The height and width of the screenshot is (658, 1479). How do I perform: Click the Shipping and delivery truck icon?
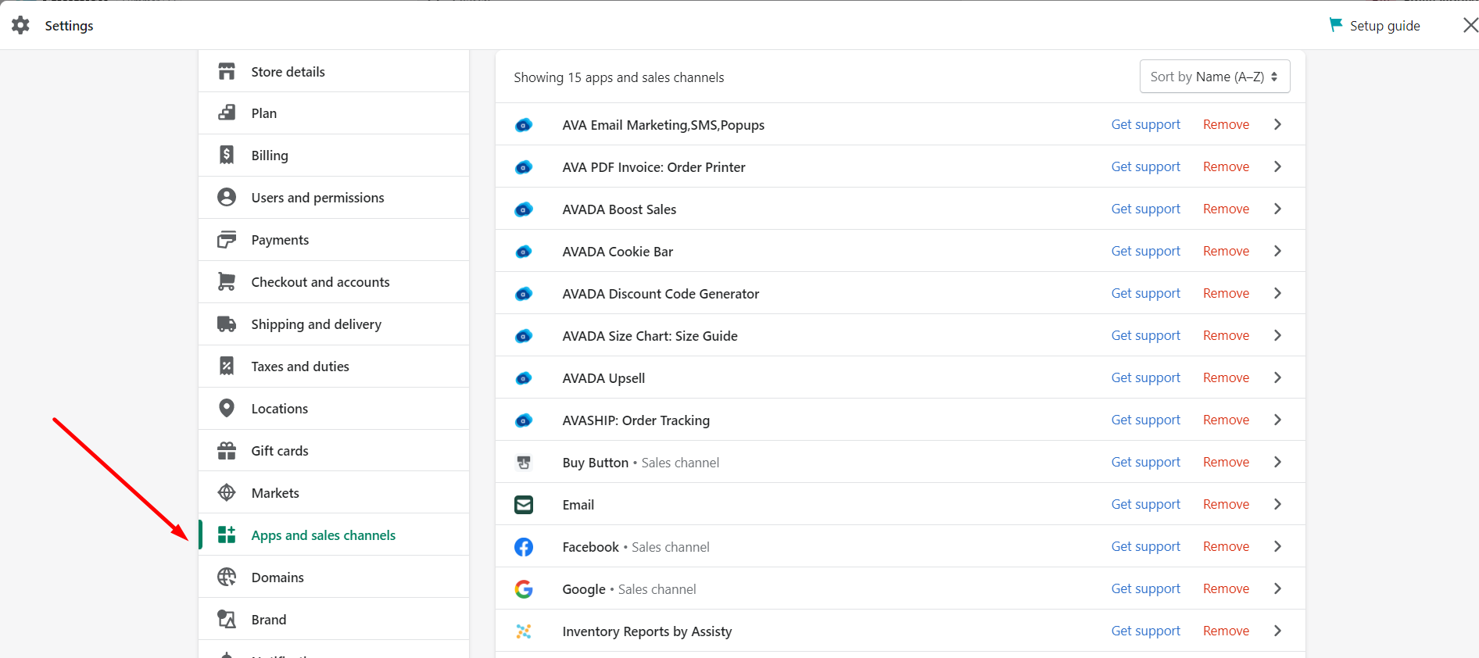click(x=227, y=324)
